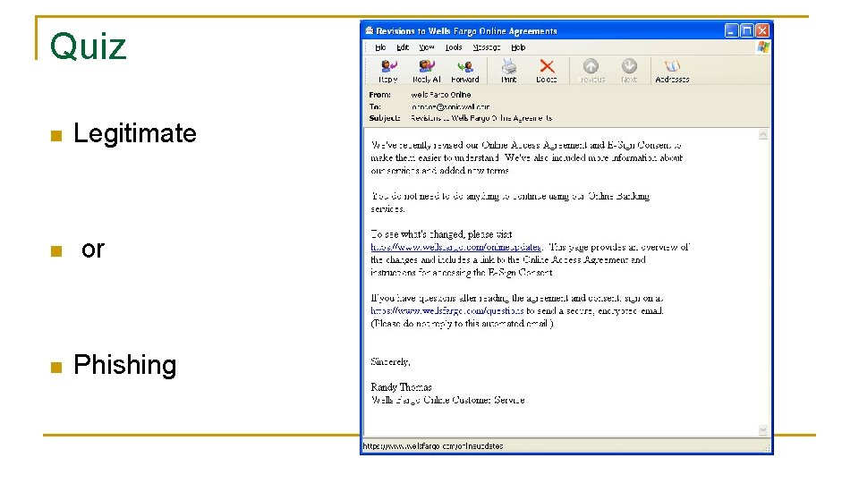Open the Edit menu
859x483 pixels.
point(403,47)
